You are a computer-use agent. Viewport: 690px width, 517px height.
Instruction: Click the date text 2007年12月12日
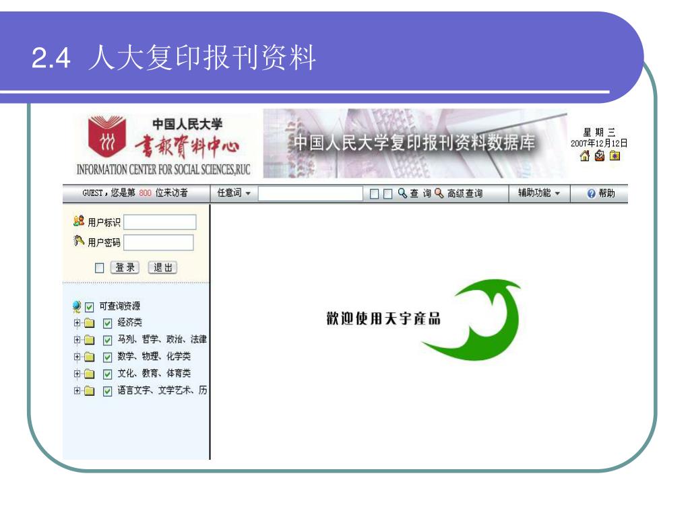pyautogui.click(x=599, y=143)
